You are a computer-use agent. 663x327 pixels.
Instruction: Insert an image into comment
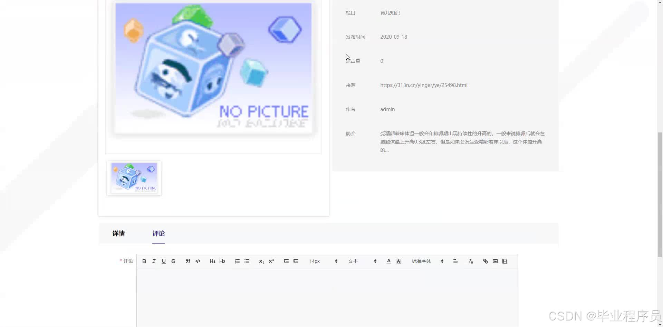tap(495, 261)
